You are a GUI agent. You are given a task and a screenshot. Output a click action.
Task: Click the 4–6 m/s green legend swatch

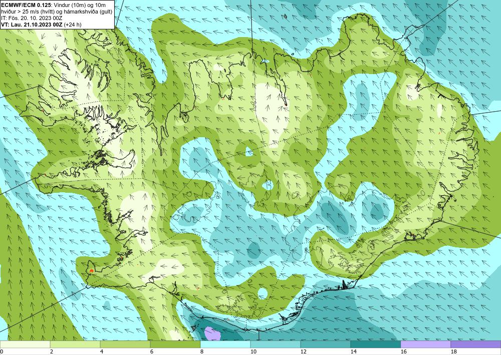(125, 344)
